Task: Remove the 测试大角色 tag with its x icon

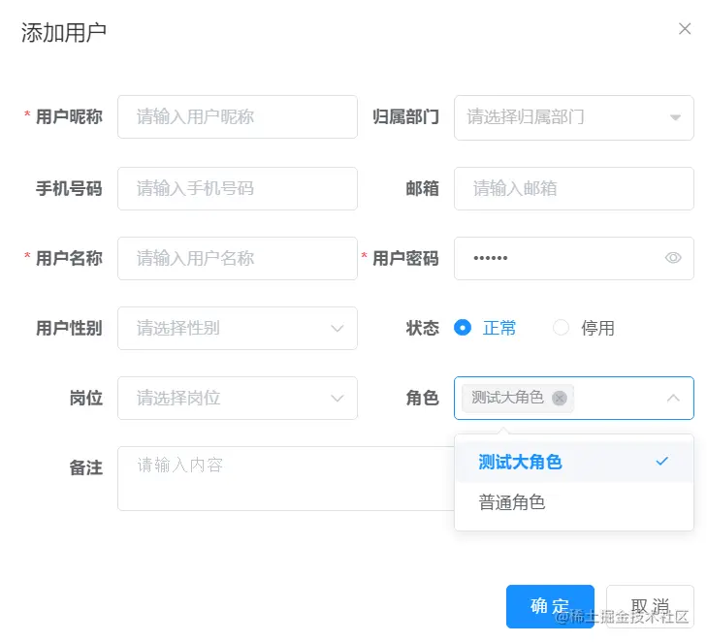Action: tap(560, 399)
